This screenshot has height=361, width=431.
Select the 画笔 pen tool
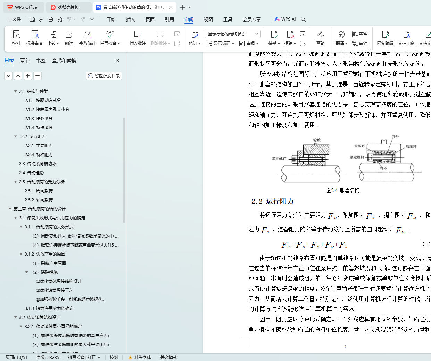pyautogui.click(x=321, y=38)
